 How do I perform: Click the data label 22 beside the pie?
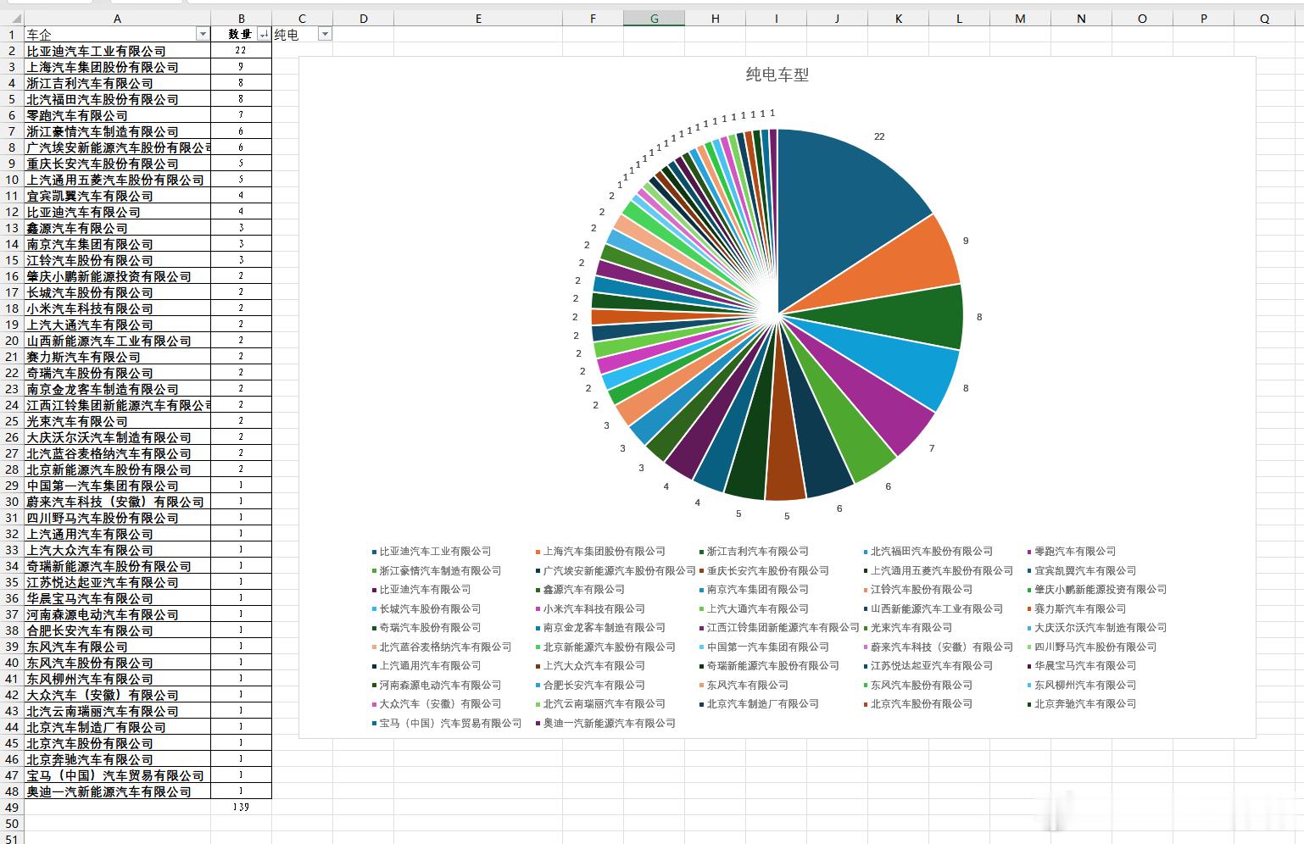(x=879, y=136)
